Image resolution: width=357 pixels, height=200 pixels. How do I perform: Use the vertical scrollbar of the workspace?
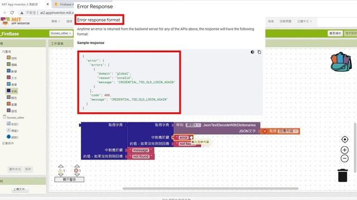[x=355, y=147]
